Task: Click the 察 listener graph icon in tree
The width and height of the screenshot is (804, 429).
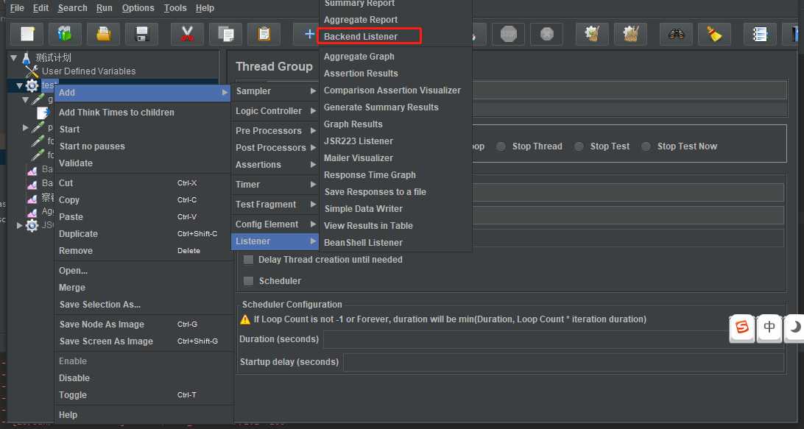Action: (x=32, y=198)
